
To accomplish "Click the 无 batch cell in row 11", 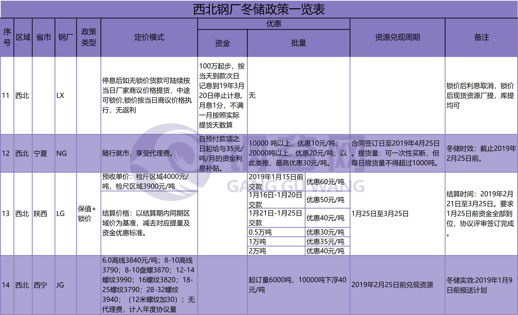I will pyautogui.click(x=299, y=96).
